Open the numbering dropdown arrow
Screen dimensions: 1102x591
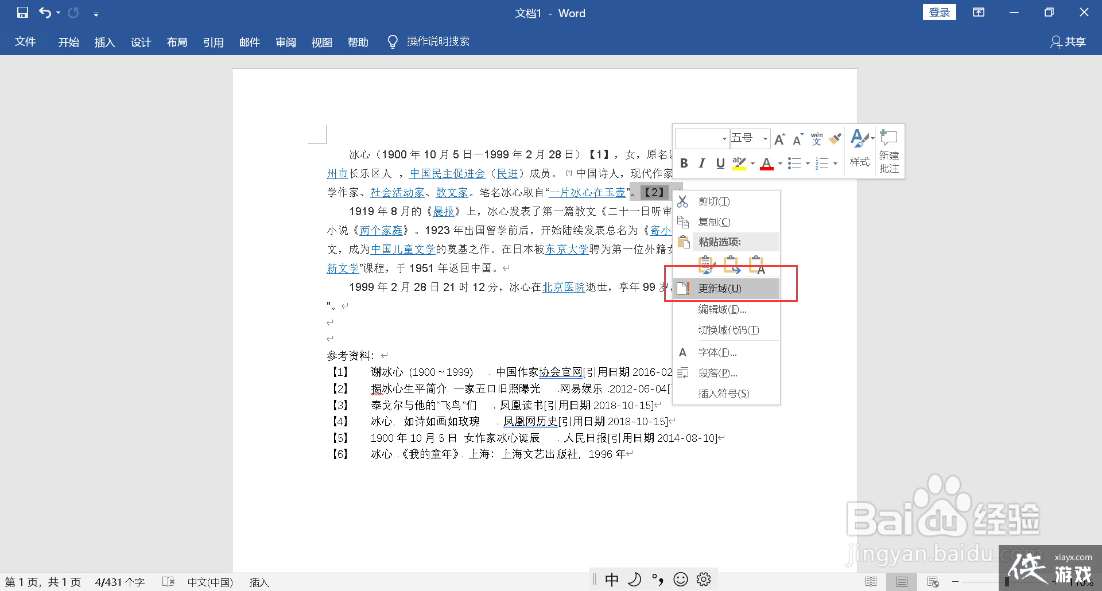[x=835, y=164]
